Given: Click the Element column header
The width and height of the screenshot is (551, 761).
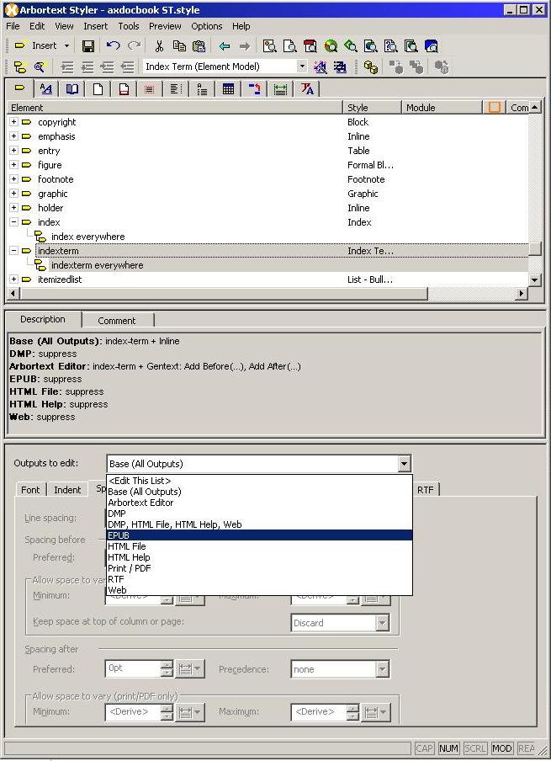Looking at the screenshot, I should tap(175, 108).
